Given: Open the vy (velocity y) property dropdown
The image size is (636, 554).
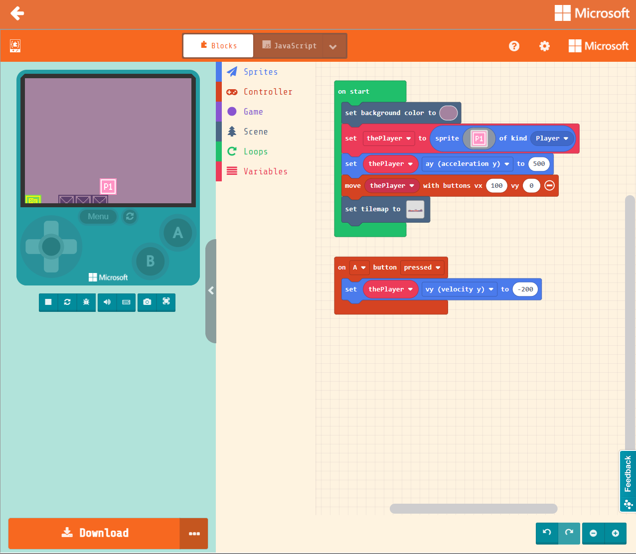Looking at the screenshot, I should pyautogui.click(x=459, y=289).
